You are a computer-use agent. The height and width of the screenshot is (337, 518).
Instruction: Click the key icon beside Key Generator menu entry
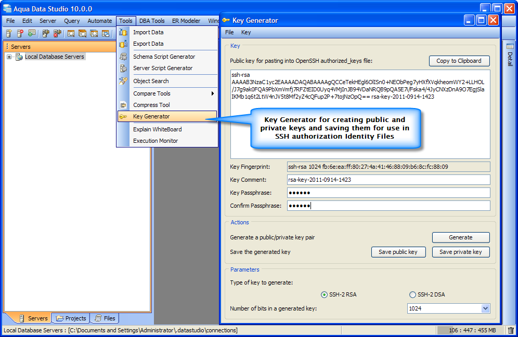[123, 116]
